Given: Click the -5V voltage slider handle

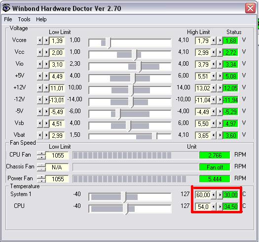Looking at the screenshot, I should tap(118, 114).
